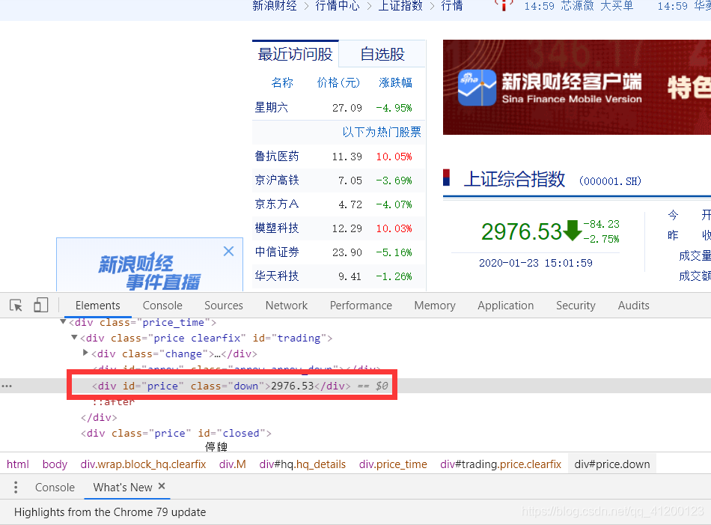Toggle the DevTools device toolbar icon
This screenshot has width=711, height=525.
41,306
